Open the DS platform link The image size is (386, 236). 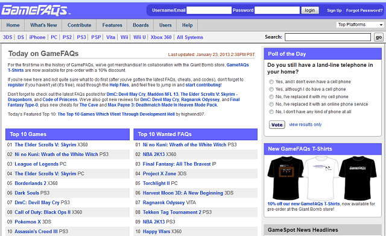pyautogui.click(x=21, y=37)
